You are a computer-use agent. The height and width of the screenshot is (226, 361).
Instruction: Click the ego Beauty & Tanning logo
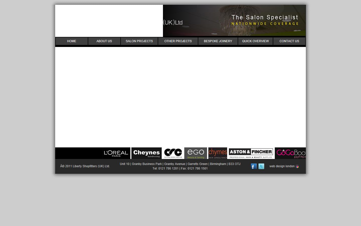tap(196, 153)
